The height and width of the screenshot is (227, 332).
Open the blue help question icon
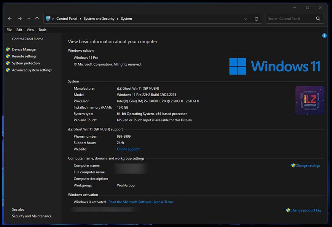[324, 36]
